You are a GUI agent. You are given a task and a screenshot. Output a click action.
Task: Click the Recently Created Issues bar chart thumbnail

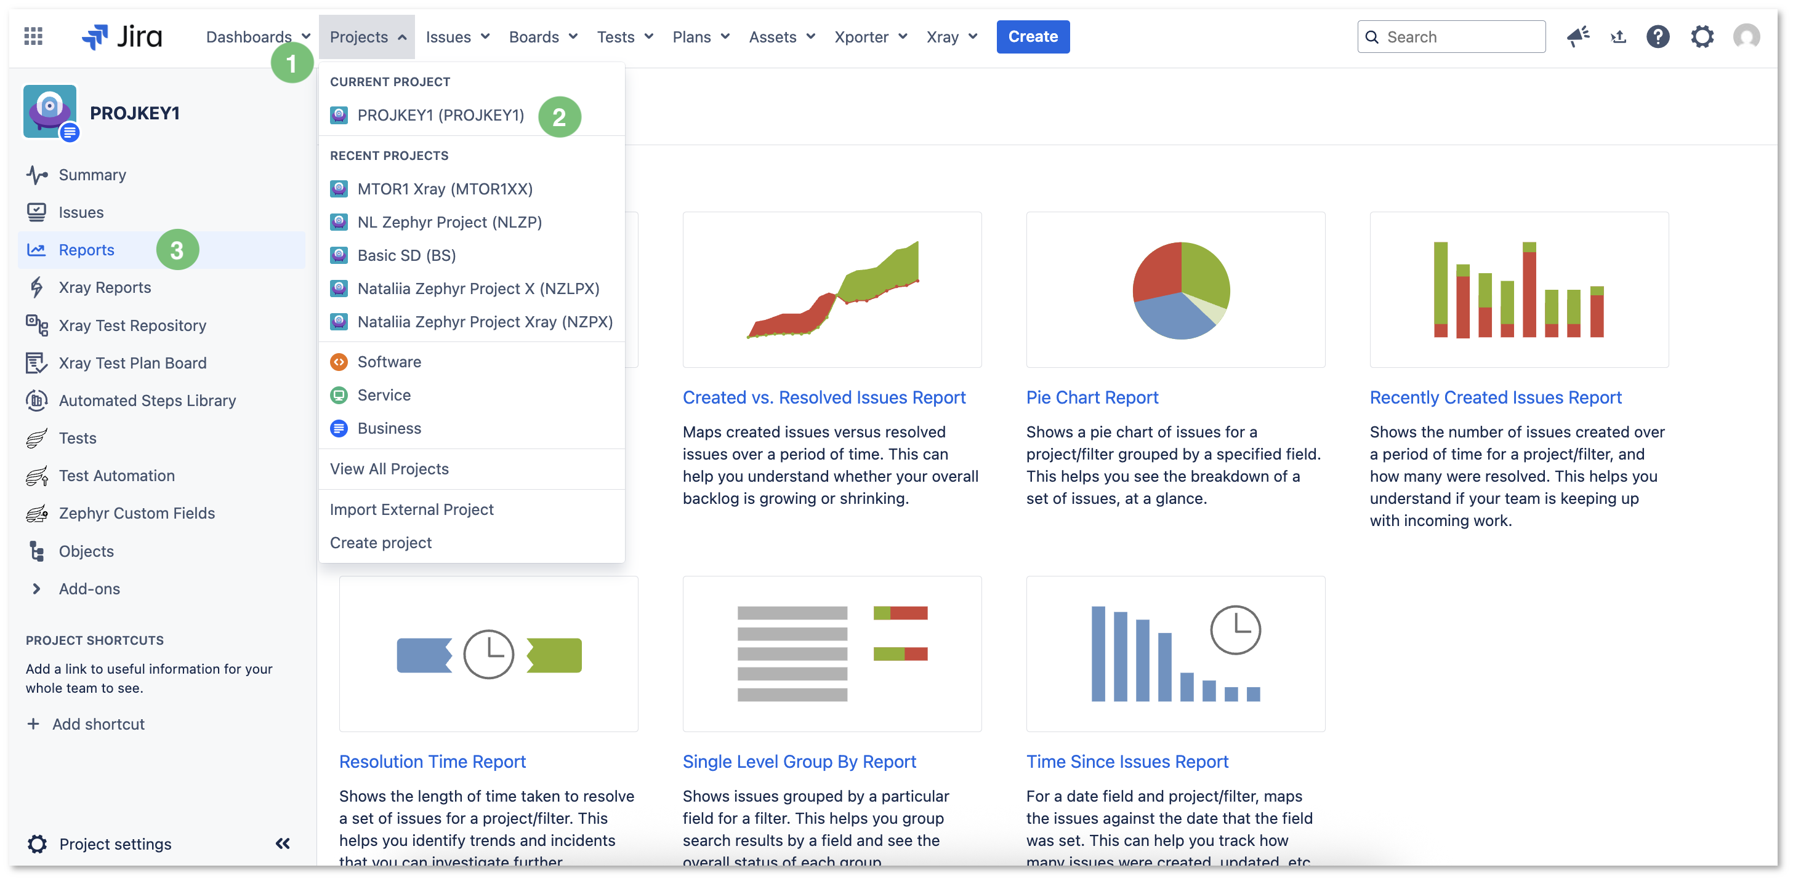(1519, 290)
